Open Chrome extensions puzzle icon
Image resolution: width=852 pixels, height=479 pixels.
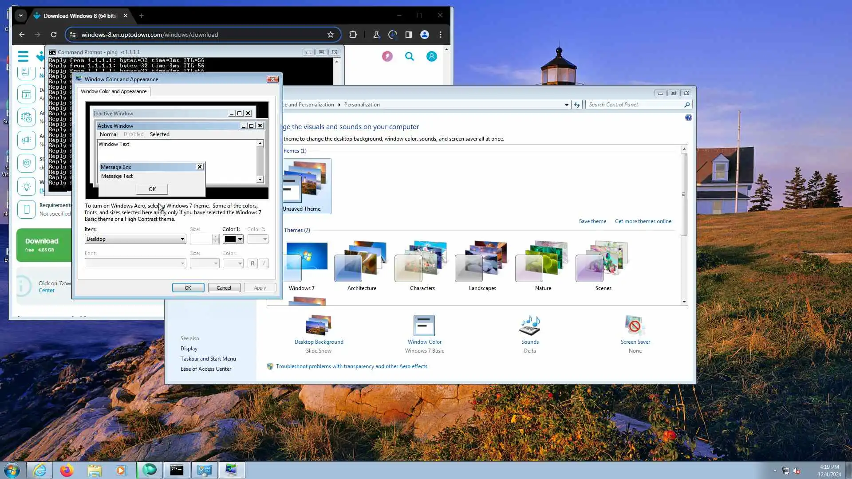[353, 35]
